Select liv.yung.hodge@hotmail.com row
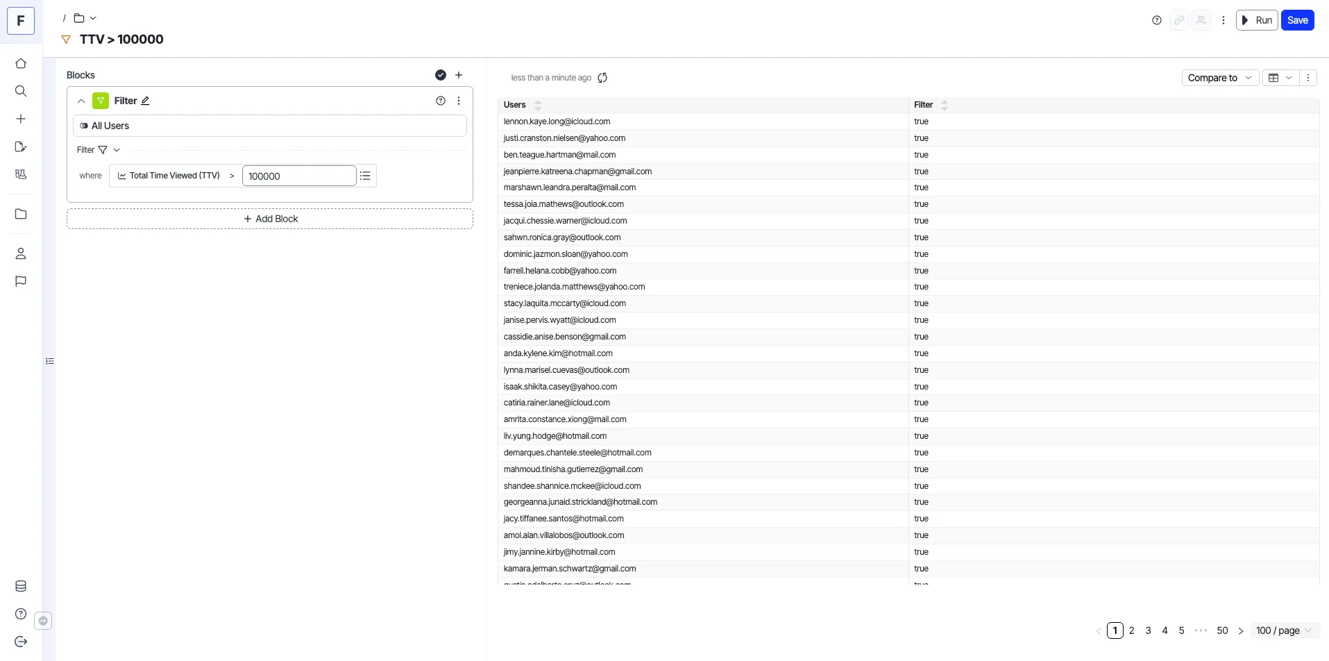This screenshot has height=661, width=1329. coord(908,436)
